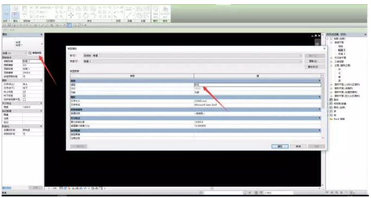Click the 文字字体 value Microsoft Sans Serif
The height and width of the screenshot is (198, 371).
(x=258, y=105)
